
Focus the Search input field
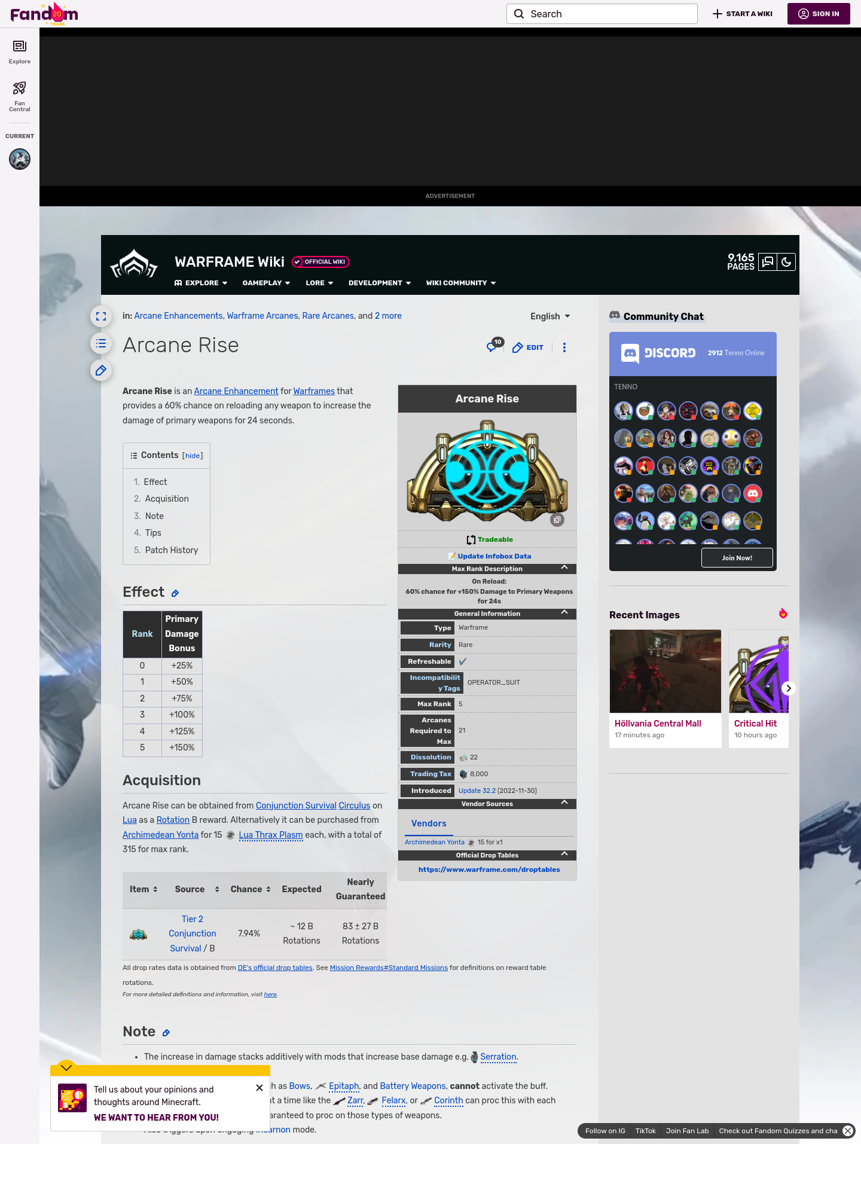tap(602, 14)
